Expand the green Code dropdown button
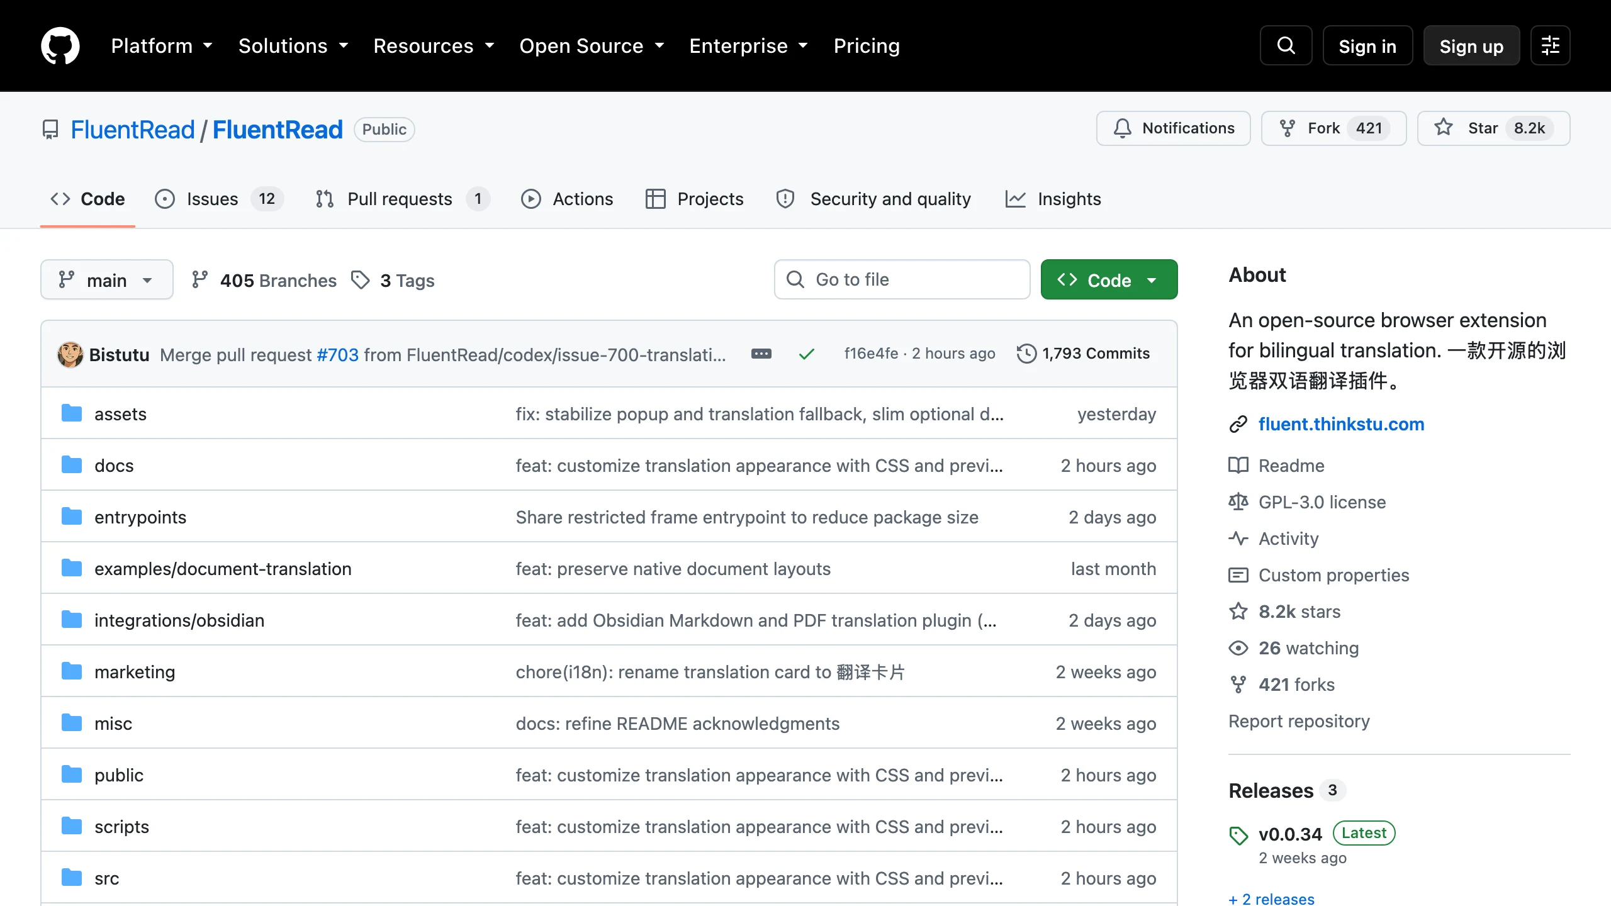The height and width of the screenshot is (906, 1611). [x=1109, y=279]
